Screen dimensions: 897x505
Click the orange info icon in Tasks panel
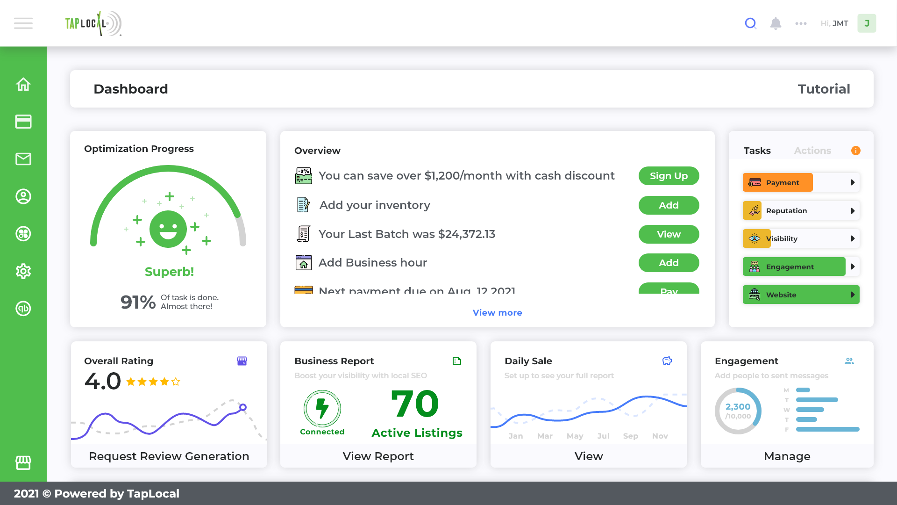pyautogui.click(x=856, y=151)
